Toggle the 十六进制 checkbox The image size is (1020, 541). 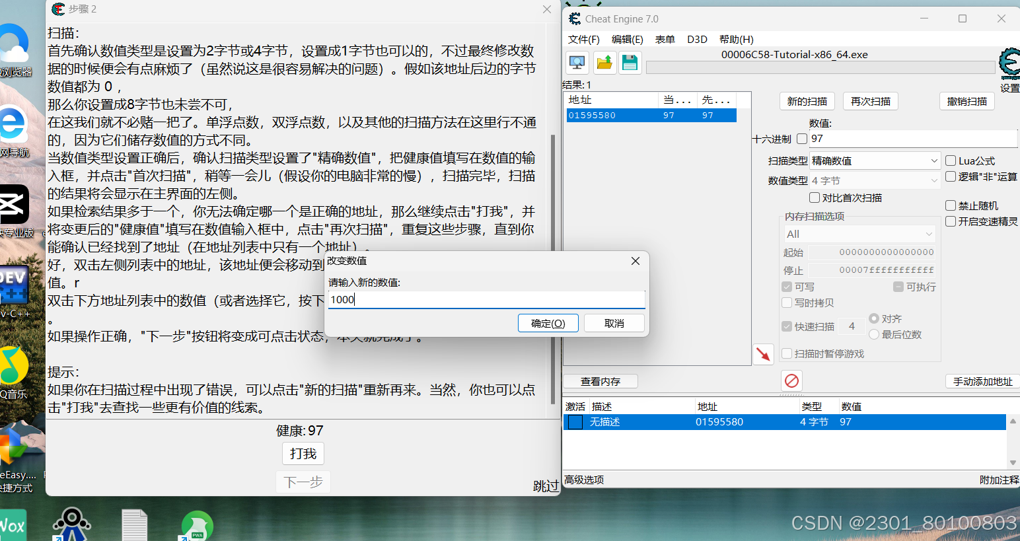[802, 139]
